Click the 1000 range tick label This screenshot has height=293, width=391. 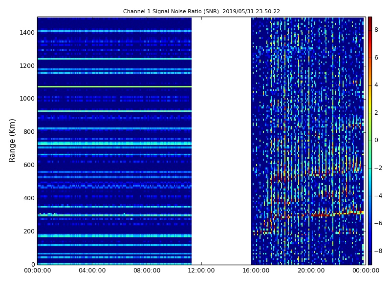27,99
